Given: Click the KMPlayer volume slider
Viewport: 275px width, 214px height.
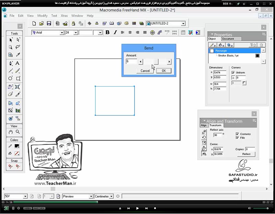Looking at the screenshot, I should [x=261, y=208].
